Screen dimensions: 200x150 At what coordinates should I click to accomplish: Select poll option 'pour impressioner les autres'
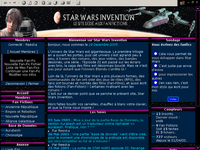155,74
